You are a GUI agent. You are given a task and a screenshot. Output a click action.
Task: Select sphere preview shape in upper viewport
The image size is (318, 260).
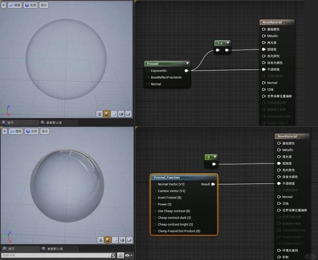coord(107,114)
